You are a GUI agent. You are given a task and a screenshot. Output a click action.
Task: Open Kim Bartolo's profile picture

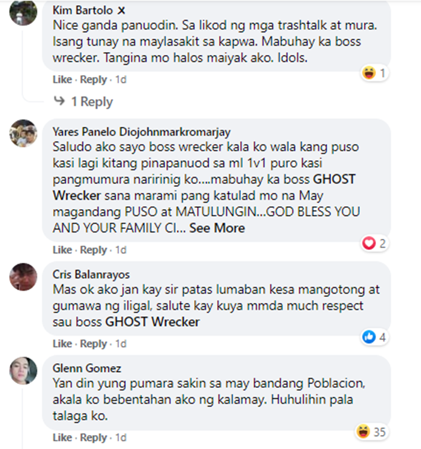point(23,12)
